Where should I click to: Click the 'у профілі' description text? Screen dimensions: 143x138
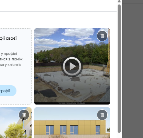(x=9, y=53)
